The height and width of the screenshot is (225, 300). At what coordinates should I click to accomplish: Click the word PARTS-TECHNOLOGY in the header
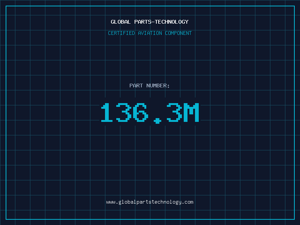(x=161, y=22)
